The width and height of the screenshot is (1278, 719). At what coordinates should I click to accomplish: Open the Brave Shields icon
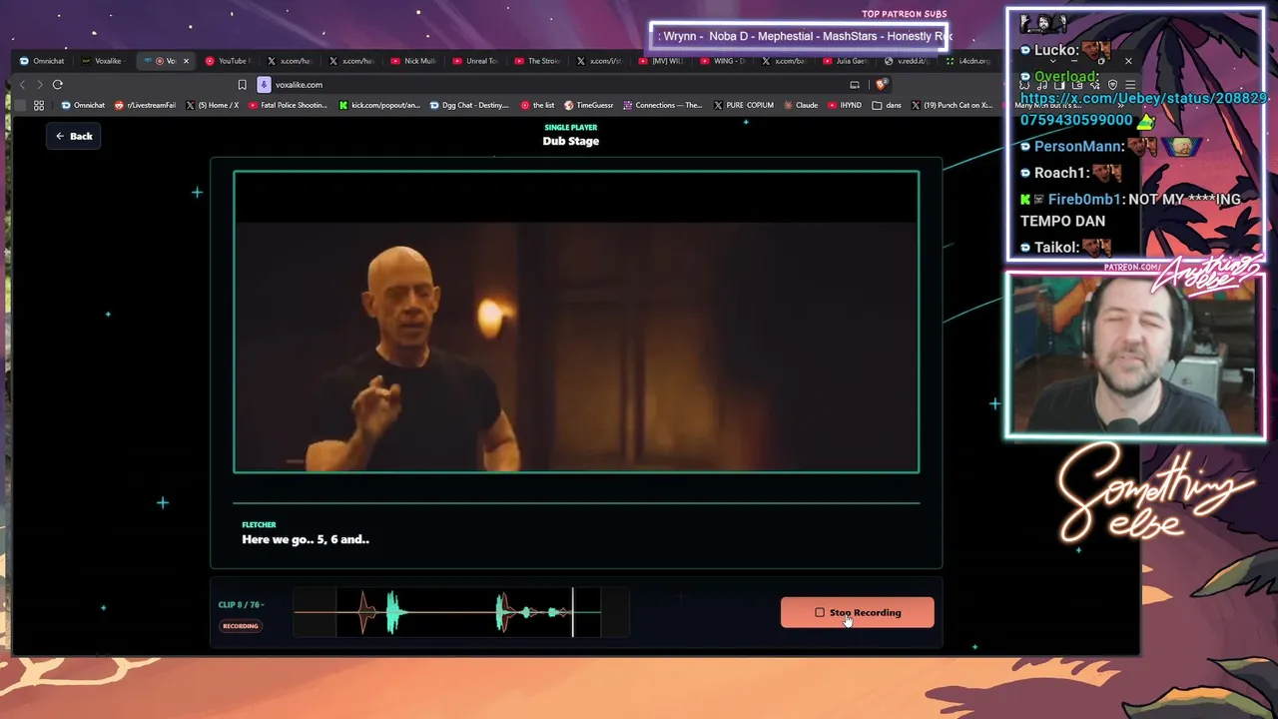[881, 85]
